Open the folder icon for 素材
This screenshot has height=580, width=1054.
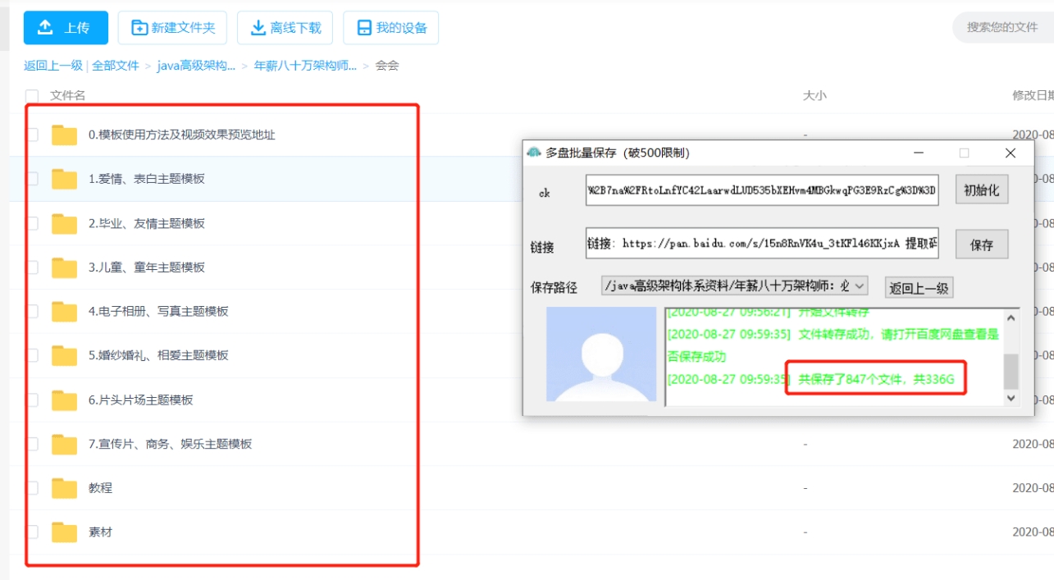(64, 532)
